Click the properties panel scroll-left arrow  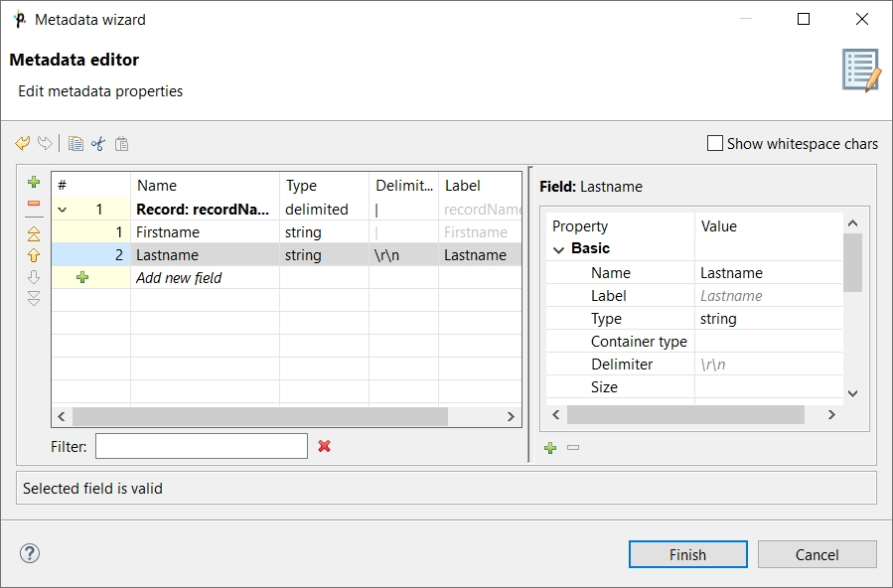[556, 415]
